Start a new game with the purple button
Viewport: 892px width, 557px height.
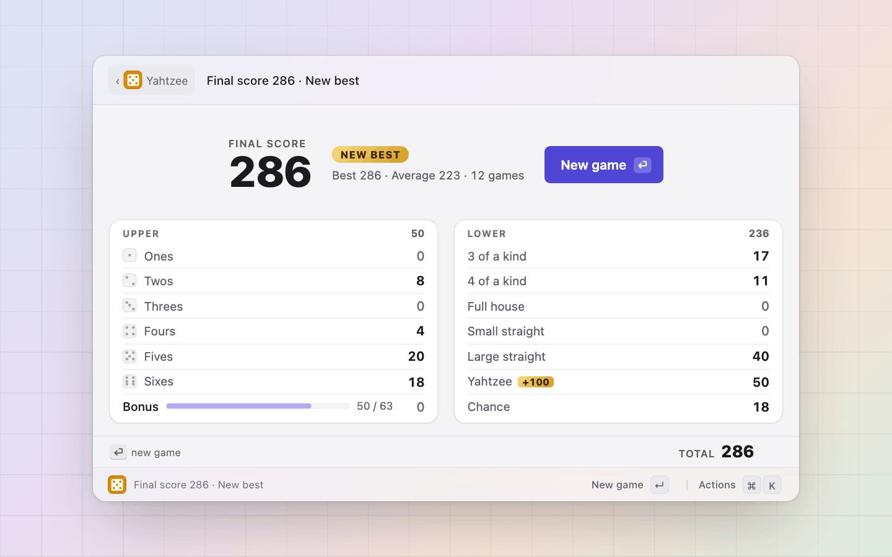604,165
